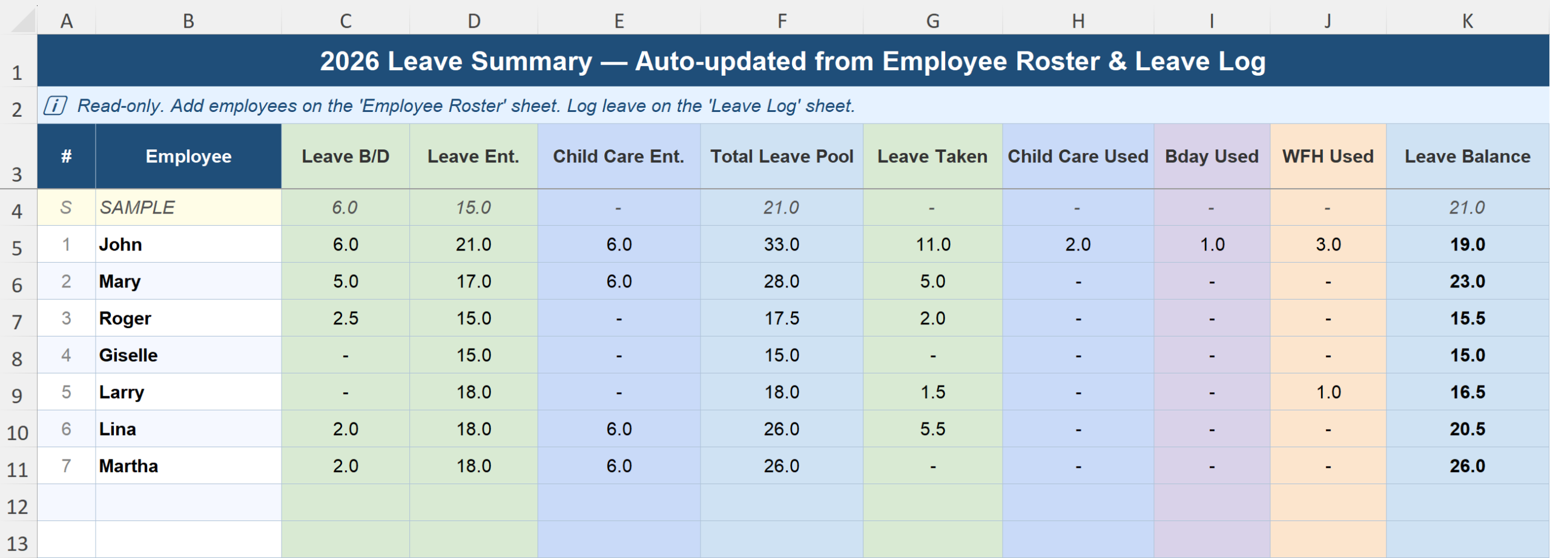The height and width of the screenshot is (558, 1550).
Task: Click Roger's Leave B/D value 2.5
Action: tap(345, 318)
